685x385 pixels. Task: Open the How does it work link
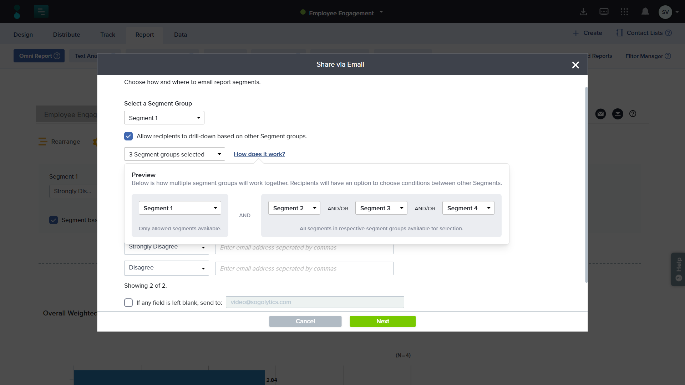tap(259, 154)
